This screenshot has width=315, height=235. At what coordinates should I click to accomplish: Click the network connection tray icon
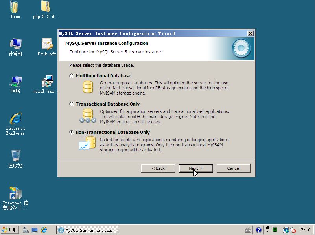(x=286, y=230)
